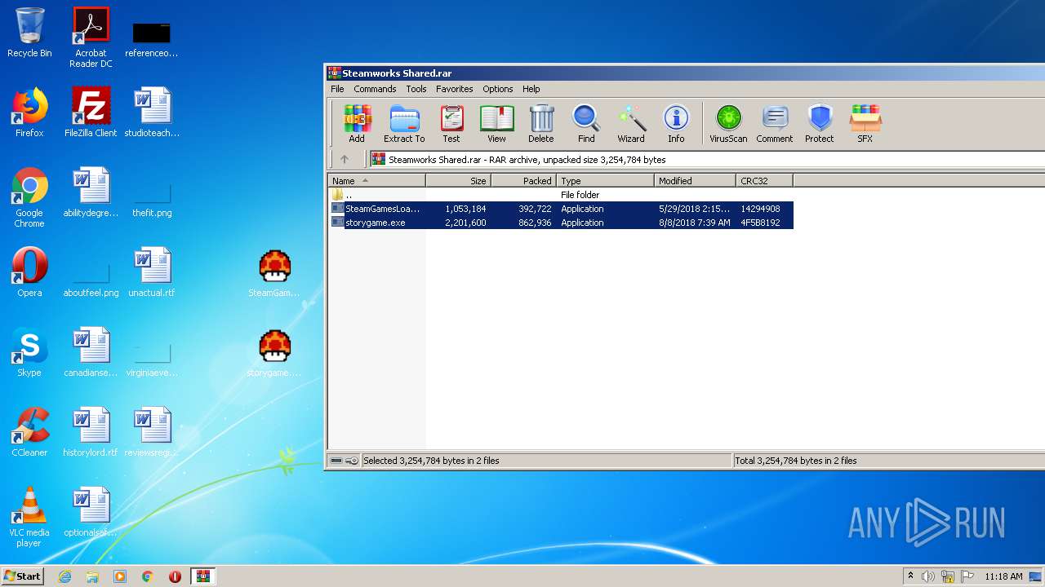Open VLC media player desktop shortcut
Image resolution: width=1045 pixels, height=587 pixels.
pyautogui.click(x=29, y=517)
